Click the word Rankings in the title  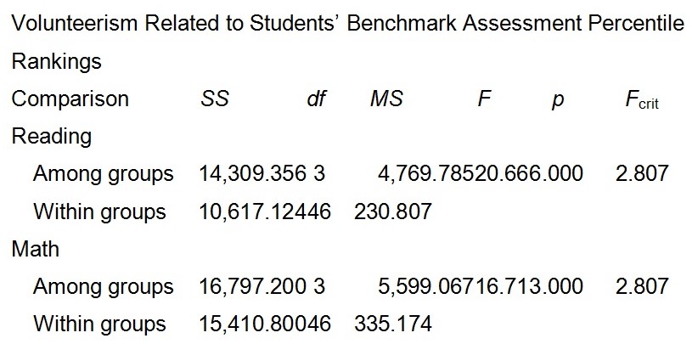click(x=56, y=62)
